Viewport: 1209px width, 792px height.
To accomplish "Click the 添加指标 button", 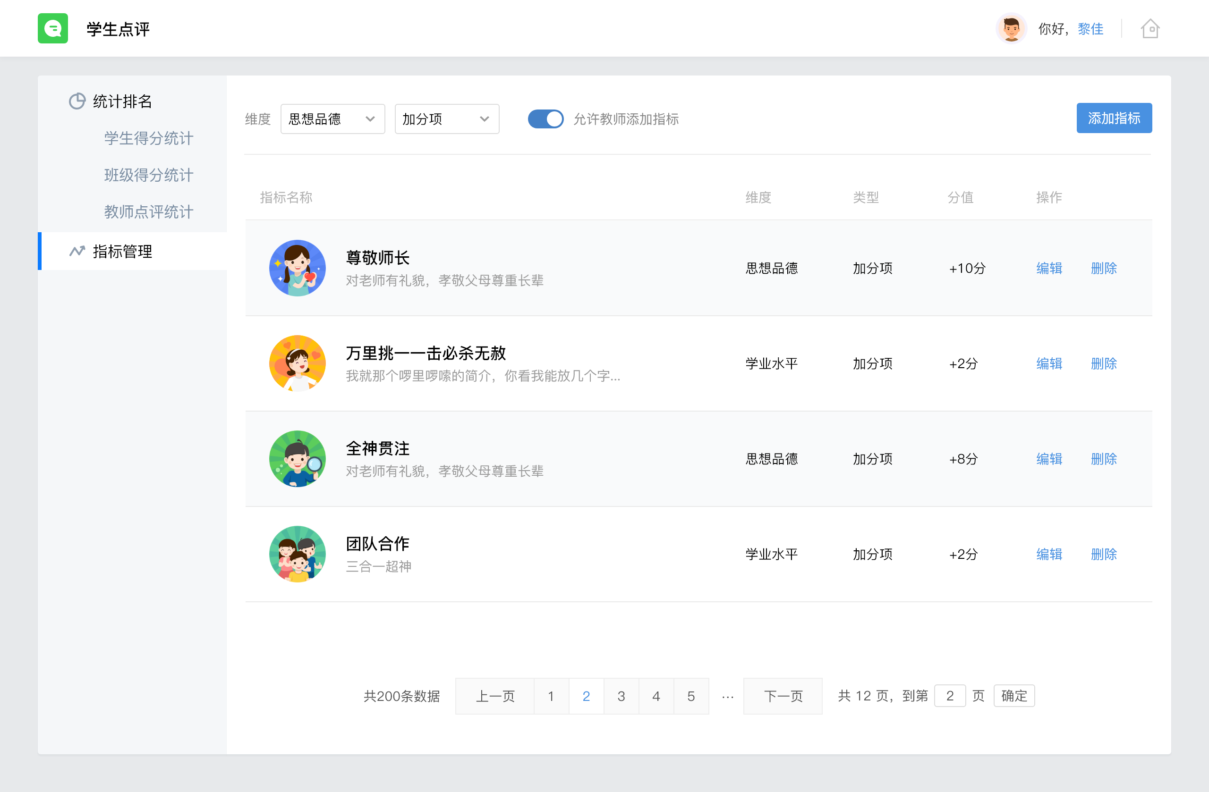I will click(1114, 118).
